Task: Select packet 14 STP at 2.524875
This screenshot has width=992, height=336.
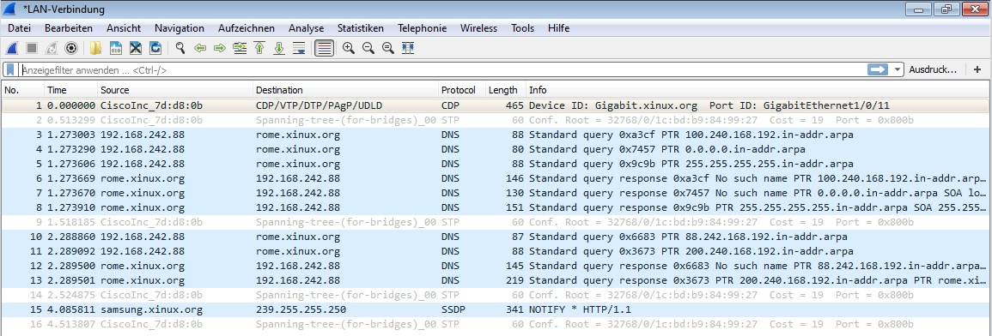Action: (496, 295)
